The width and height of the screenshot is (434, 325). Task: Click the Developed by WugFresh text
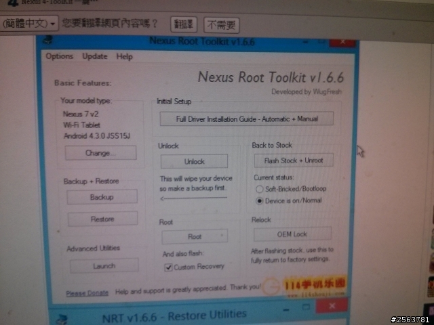[307, 92]
